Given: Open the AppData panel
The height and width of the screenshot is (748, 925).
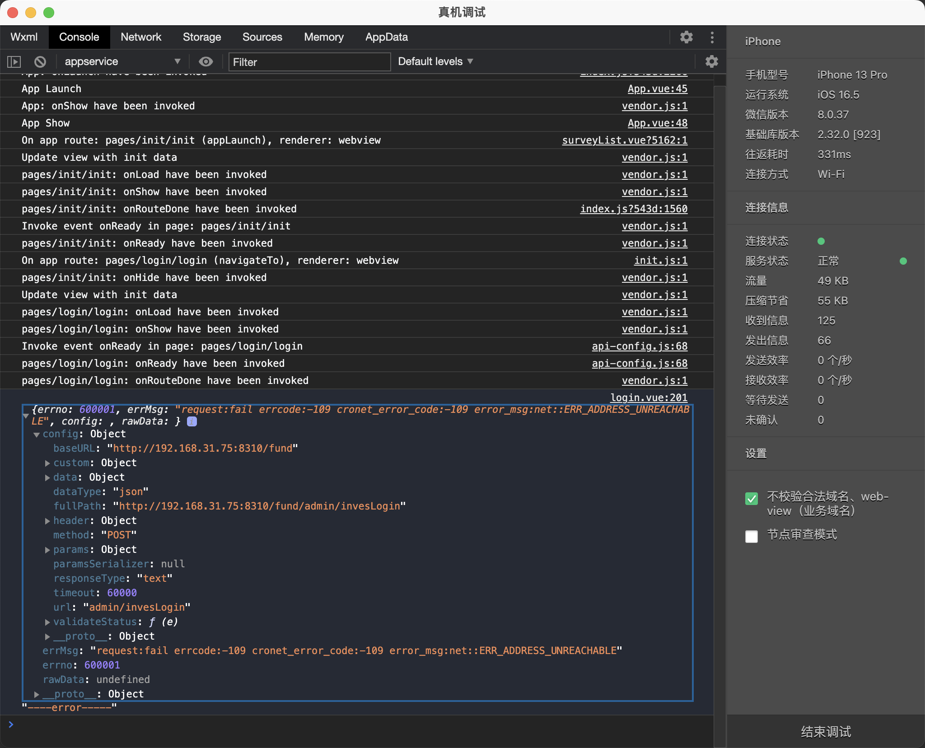Looking at the screenshot, I should [386, 36].
